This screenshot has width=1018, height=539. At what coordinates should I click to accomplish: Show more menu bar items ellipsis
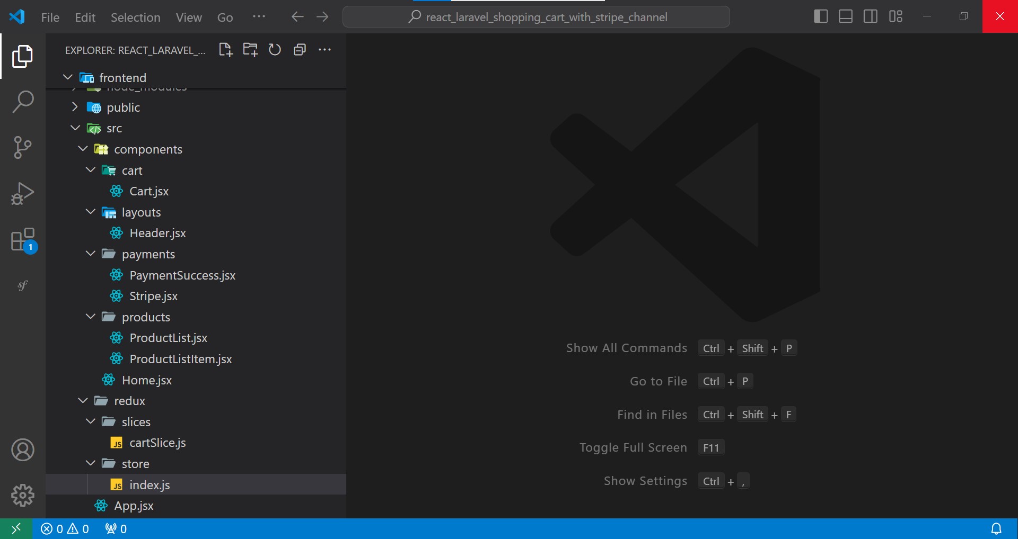(259, 17)
